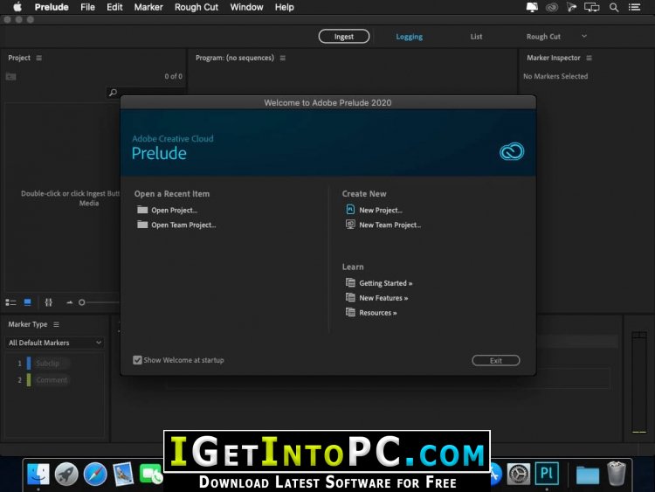Click the Spotlight search icon in menu bar
This screenshot has width=655, height=492.
(x=614, y=7)
